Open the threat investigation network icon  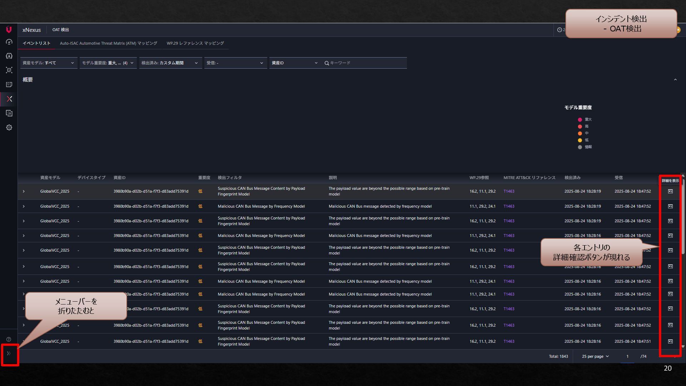9,70
